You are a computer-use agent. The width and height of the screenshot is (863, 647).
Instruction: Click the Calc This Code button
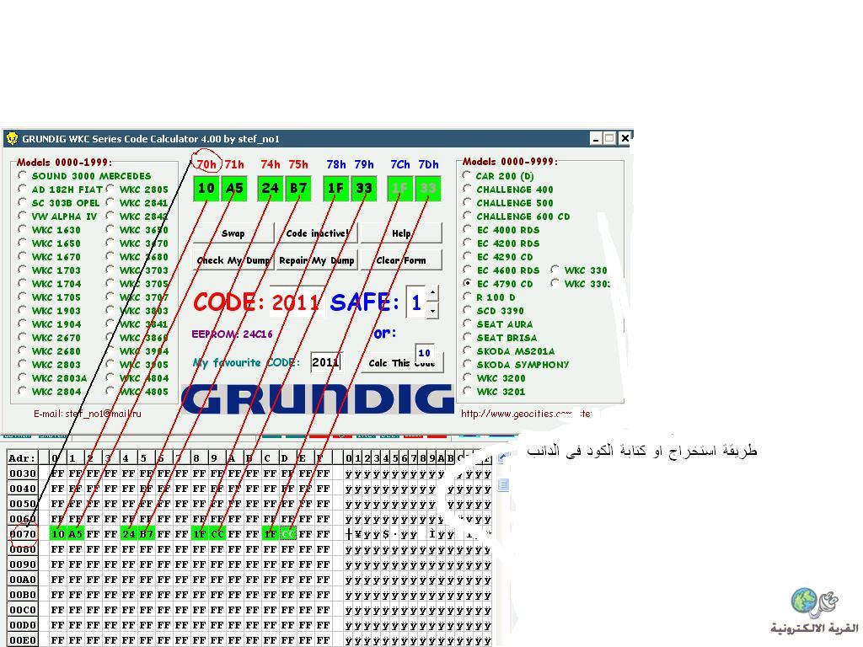point(402,362)
